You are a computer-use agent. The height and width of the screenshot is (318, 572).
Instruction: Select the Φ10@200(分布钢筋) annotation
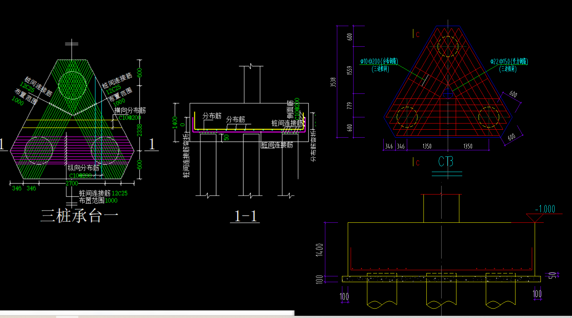click(x=379, y=62)
